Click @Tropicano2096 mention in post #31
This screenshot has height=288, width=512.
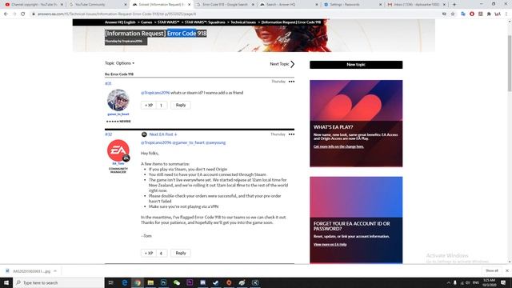pos(155,93)
